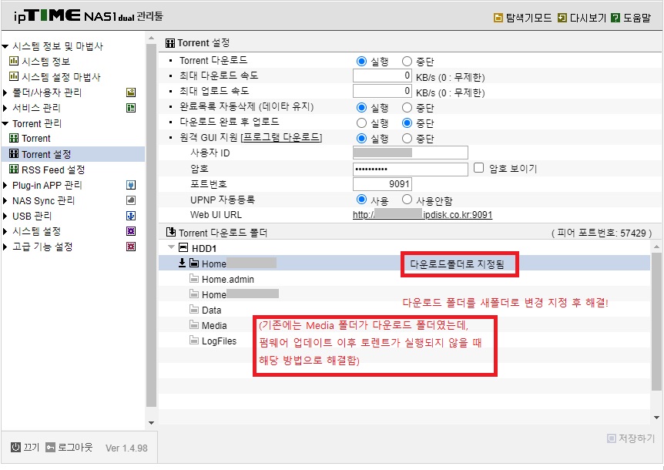Click 도움말 help text
Viewport: 664px width, 470px height.
click(637, 18)
